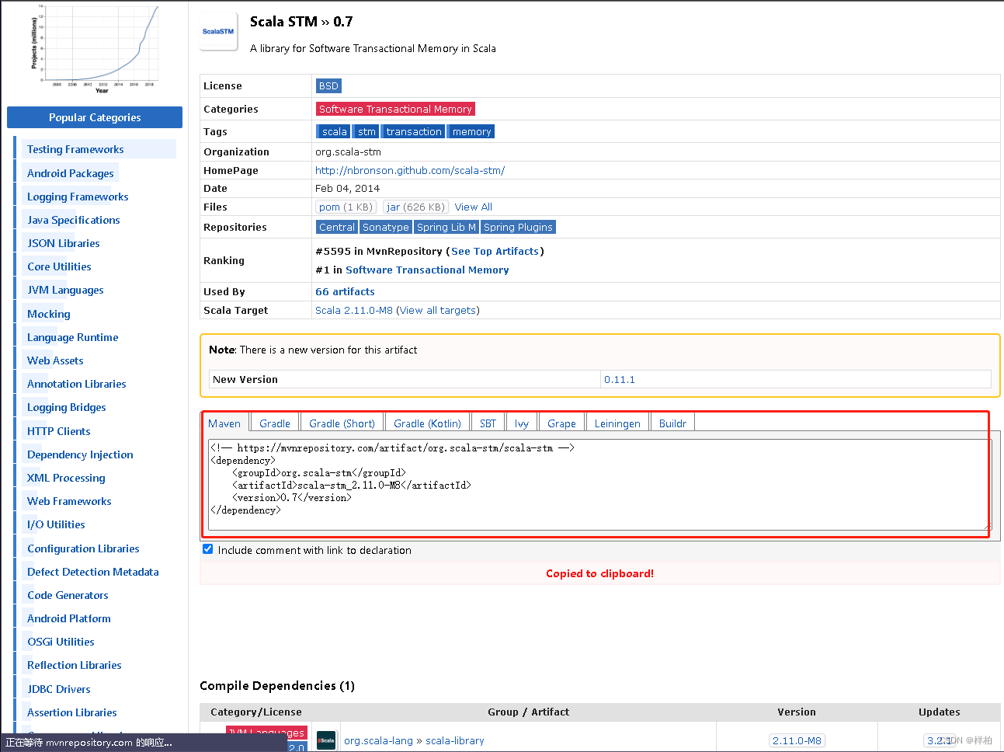Screen dimensions: 1004x752
Task: Click Scala 2.11.0-M8 in Scala Target row
Action: 354,311
